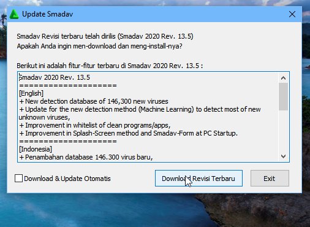Image resolution: width=310 pixels, height=227 pixels.
Task: Click the green Smadav logo icon
Action: coord(14,14)
